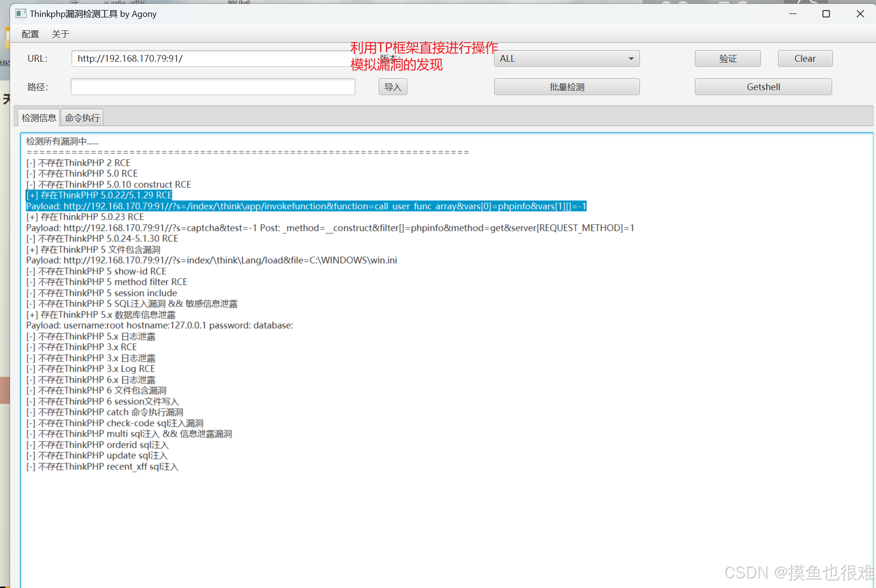
Task: Click the line '不存在ThinkPHP 5.0.24-5.1.30 RCE'
Action: tap(102, 239)
